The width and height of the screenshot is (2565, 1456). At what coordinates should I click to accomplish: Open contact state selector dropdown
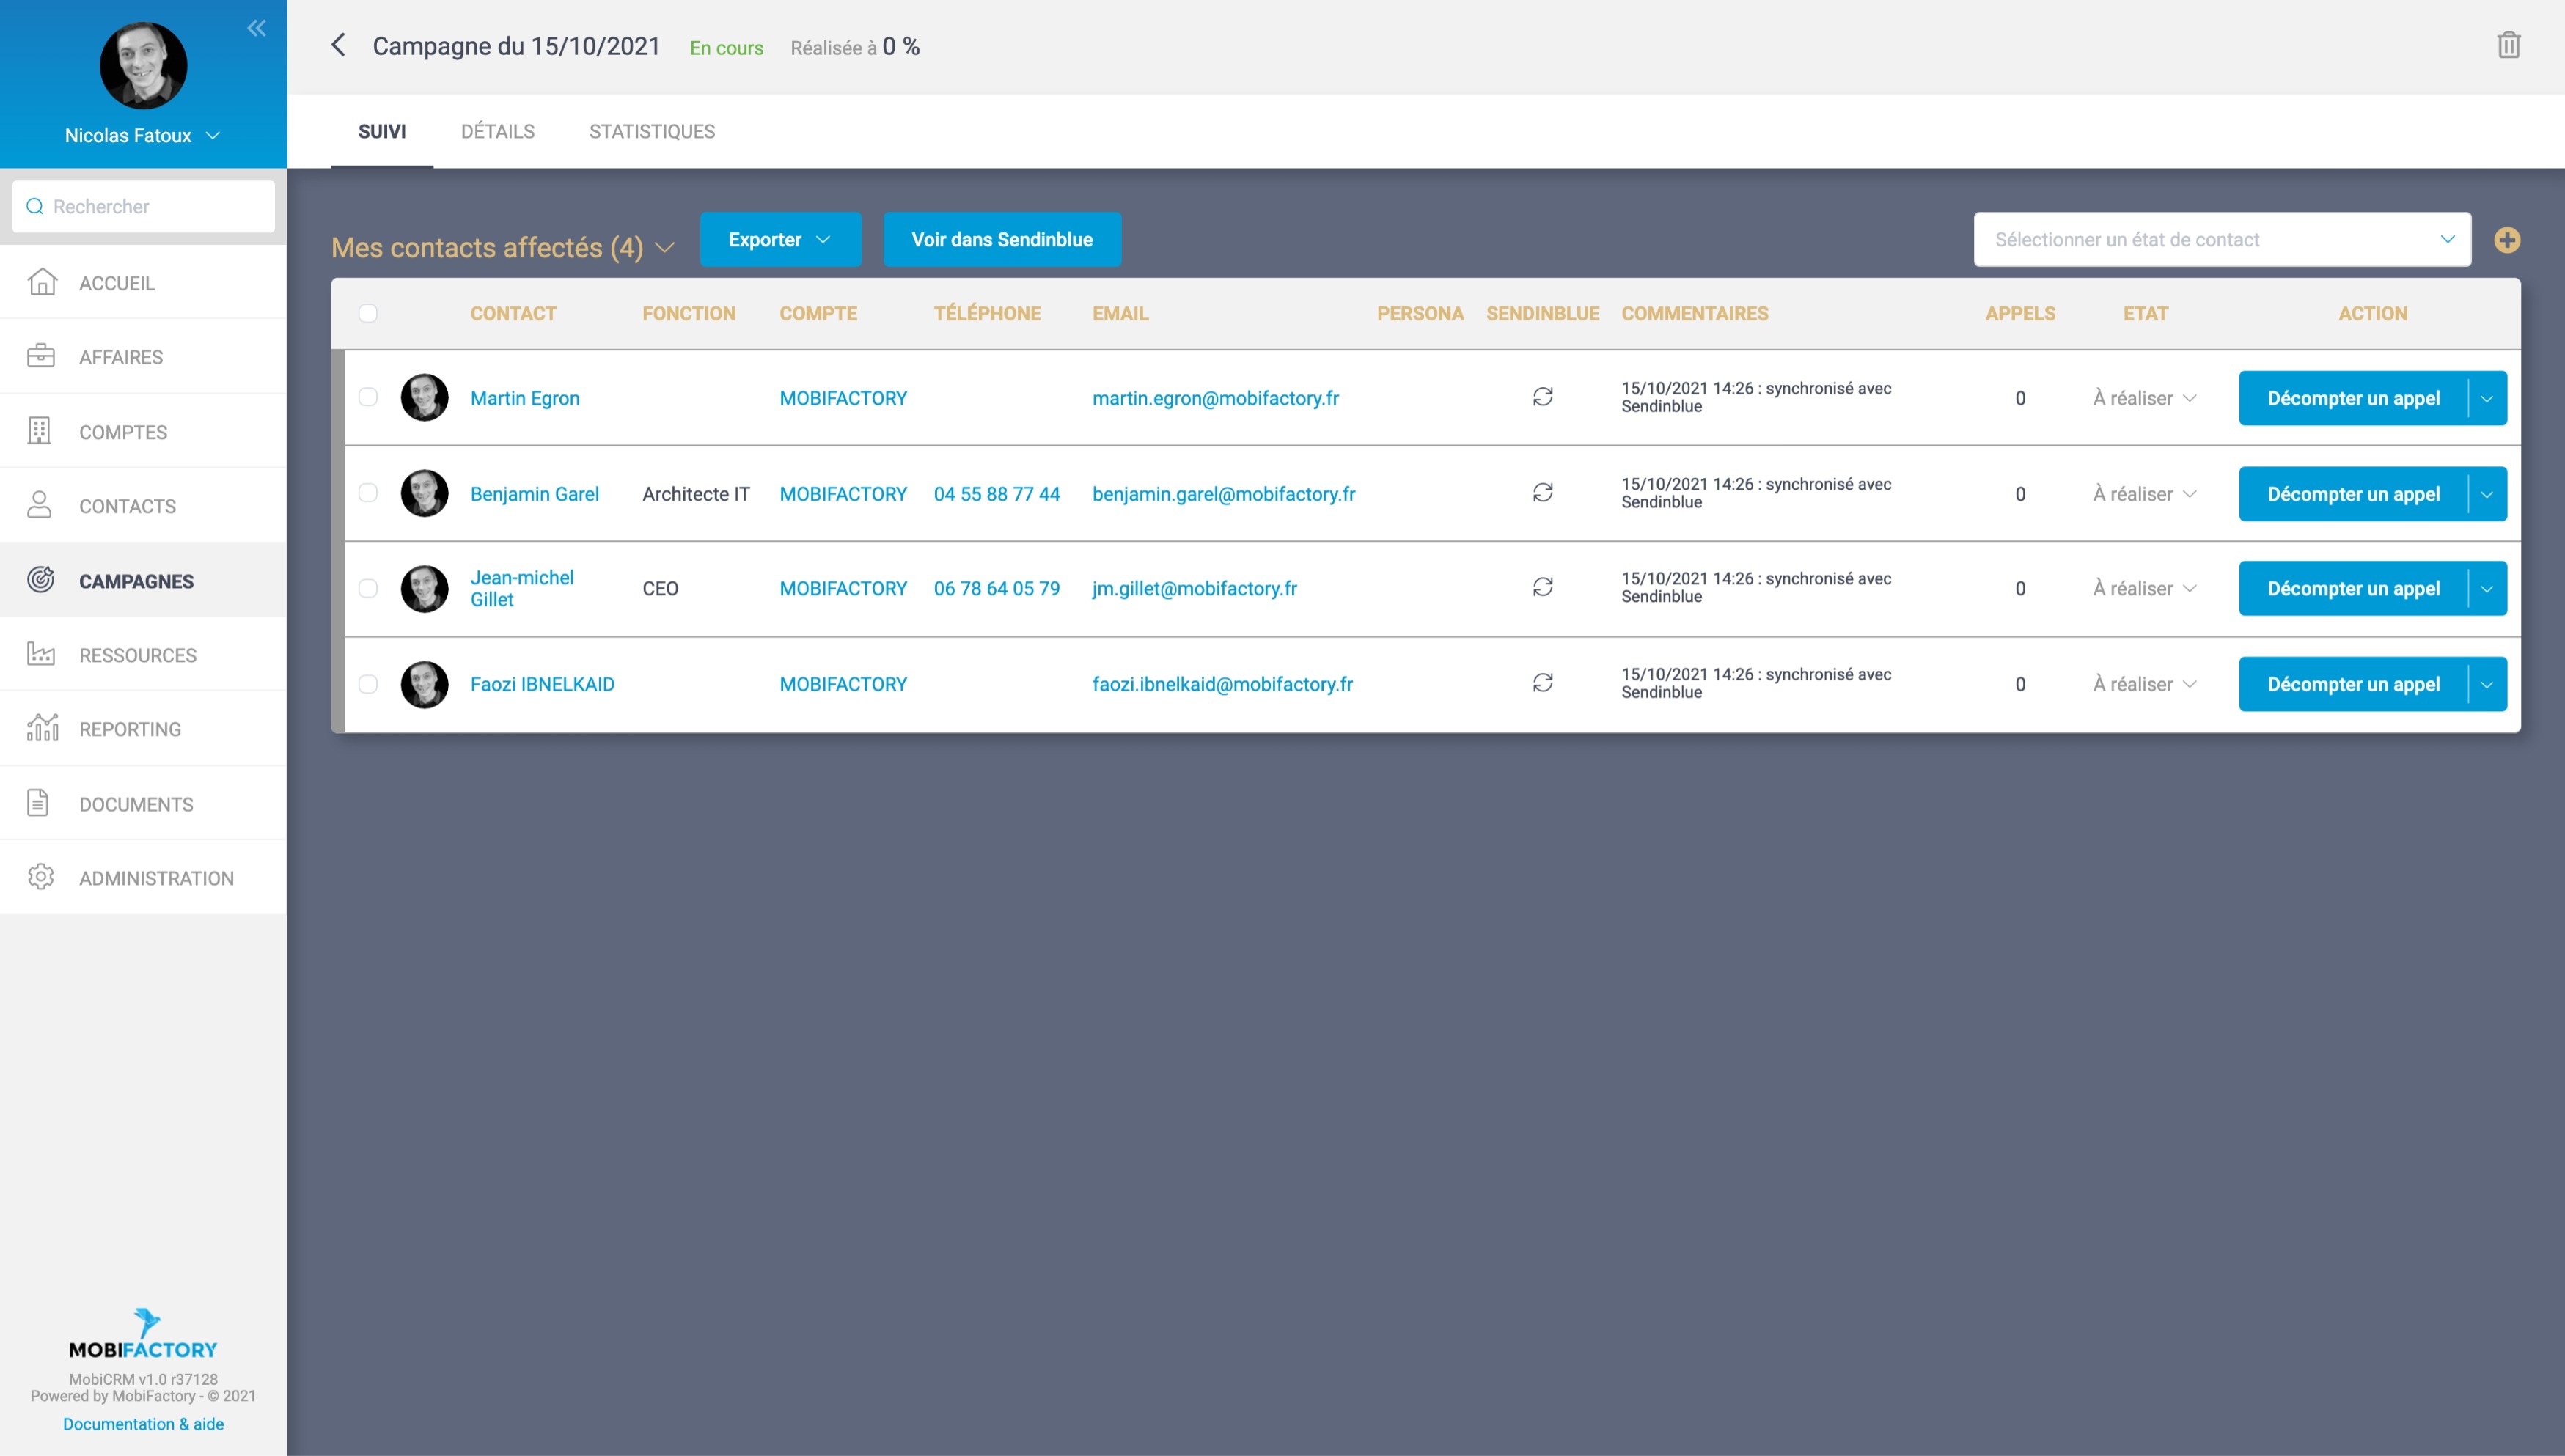pyautogui.click(x=2221, y=240)
